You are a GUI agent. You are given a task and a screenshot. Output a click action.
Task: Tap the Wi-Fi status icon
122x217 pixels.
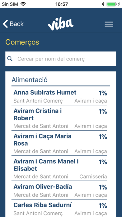tap(23, 4)
